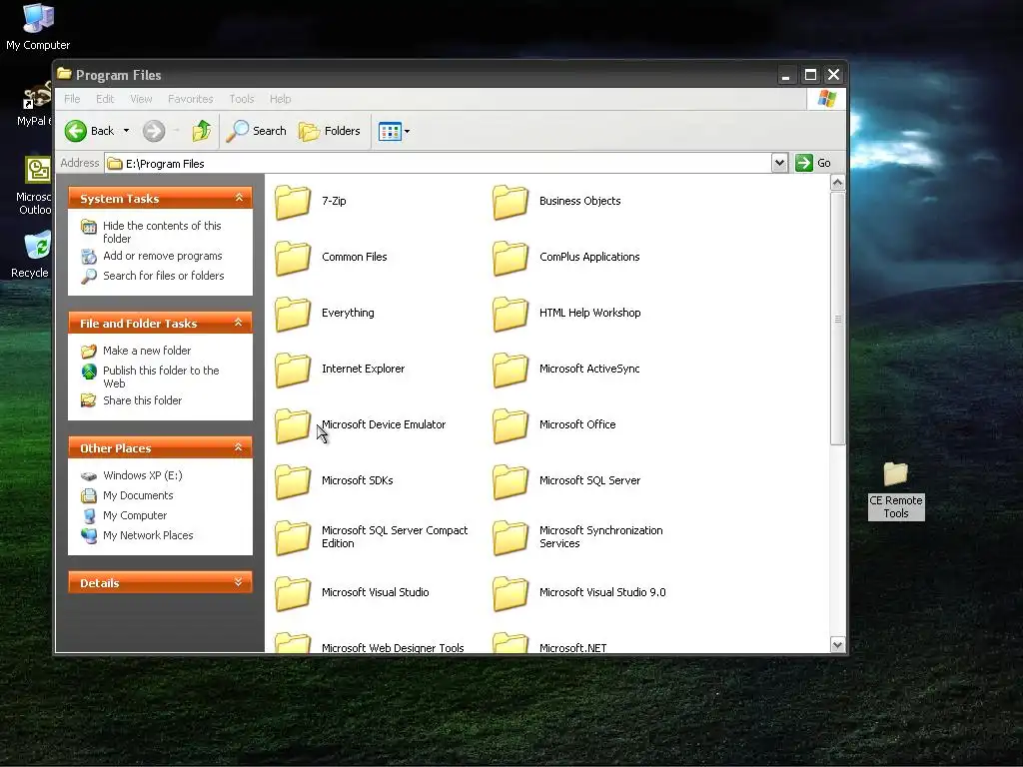Select Microsoft Synchronization Services folder icon

point(511,538)
